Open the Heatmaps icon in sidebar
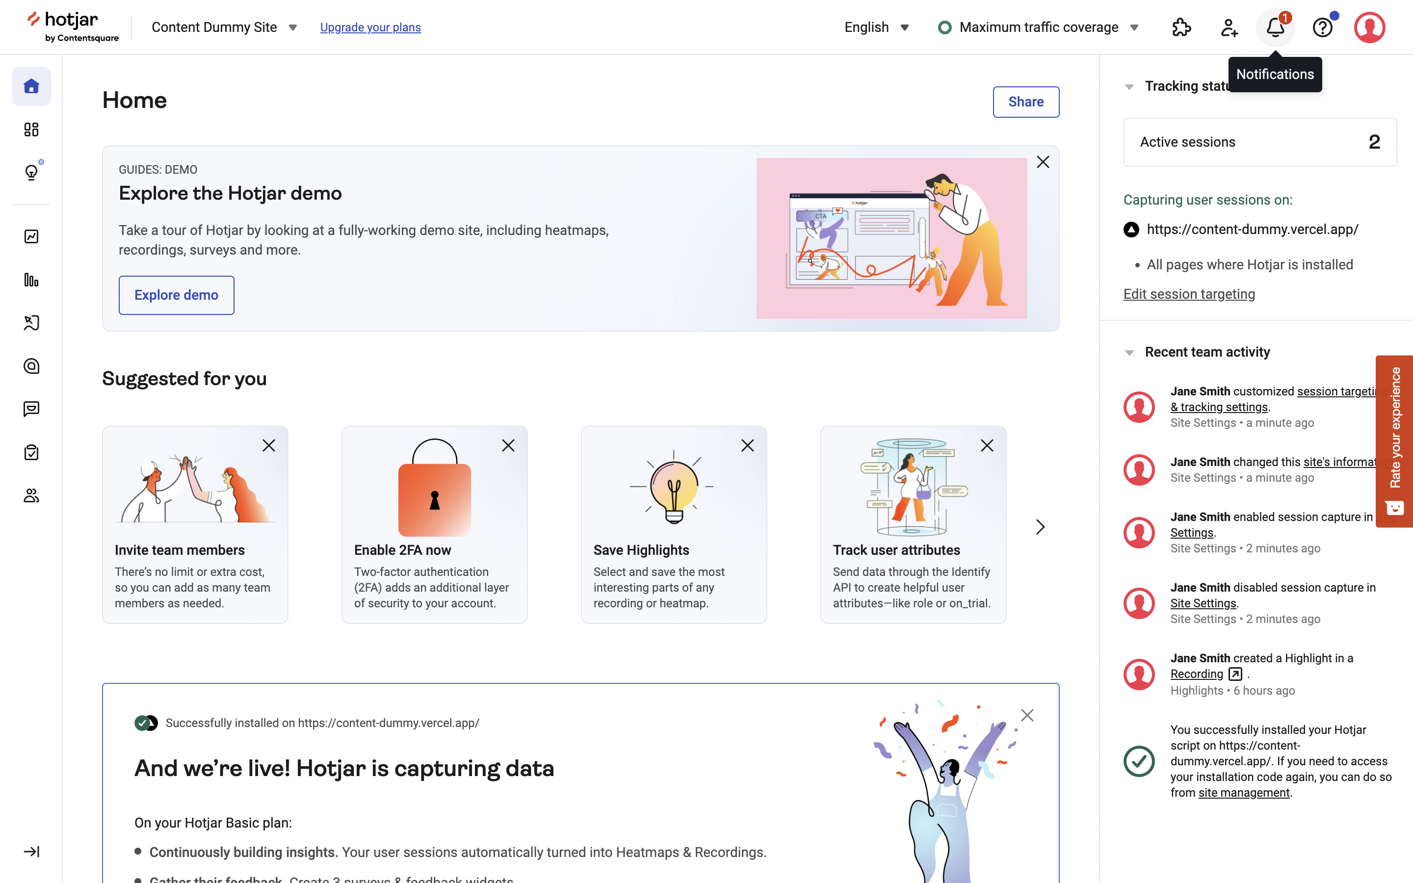 point(31,323)
